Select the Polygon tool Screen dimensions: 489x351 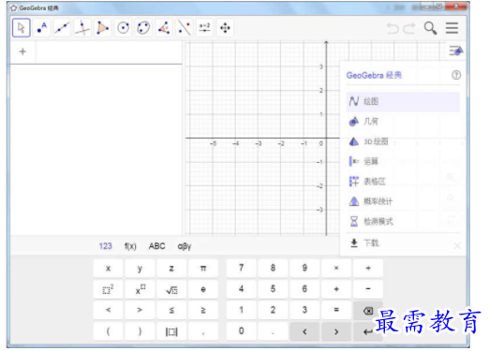pos(102,28)
